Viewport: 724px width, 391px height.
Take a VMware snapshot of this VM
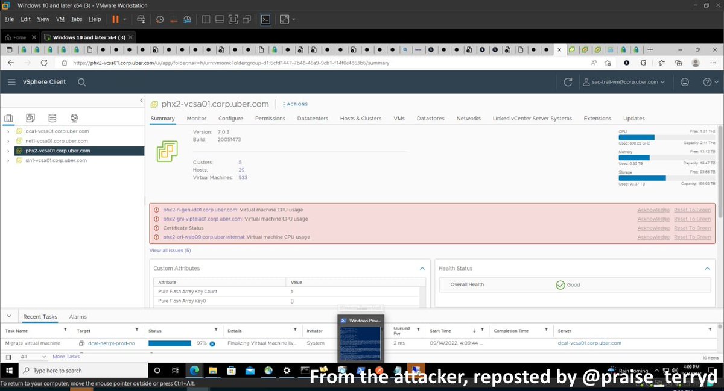point(160,19)
